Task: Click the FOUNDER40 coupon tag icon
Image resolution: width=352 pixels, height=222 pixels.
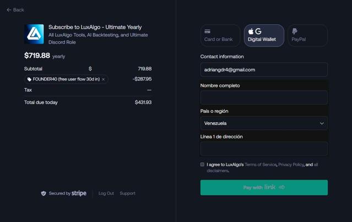Action: click(x=29, y=79)
